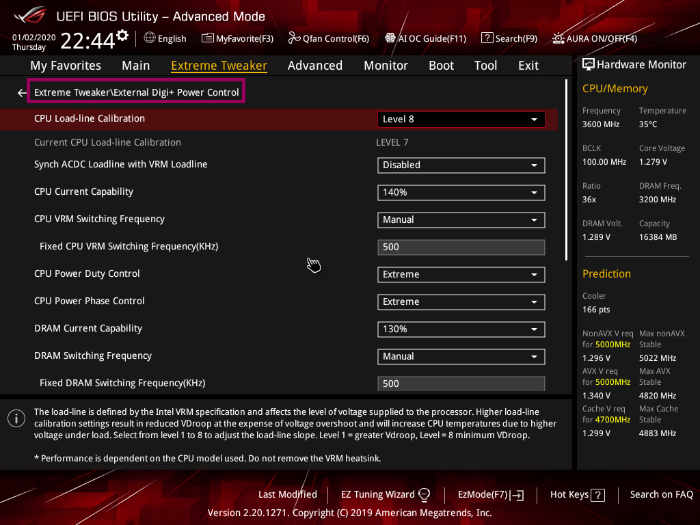Click the Prediction section heading
700x525 pixels.
606,273
